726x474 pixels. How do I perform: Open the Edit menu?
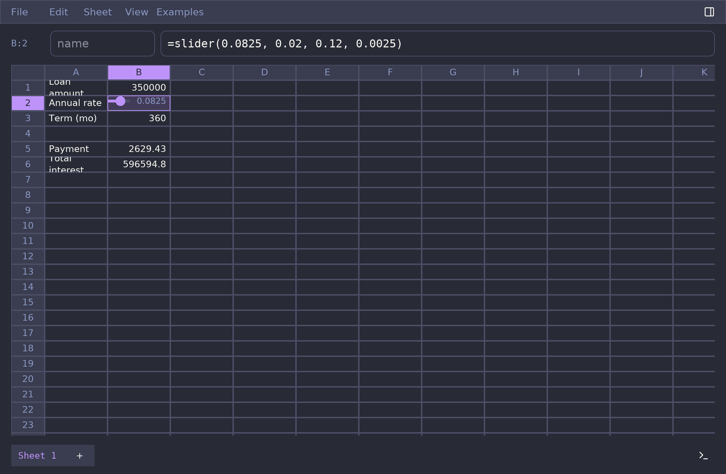tap(59, 12)
